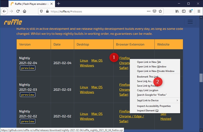Save page to Pocket icon
The height and width of the screenshot is (132, 203).
tap(154, 11)
